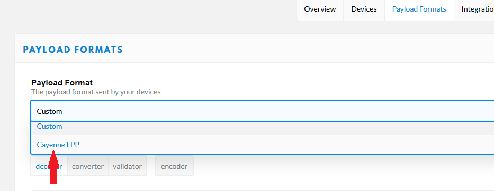Click the red arrow annotation
The height and width of the screenshot is (191, 494).
(53, 167)
